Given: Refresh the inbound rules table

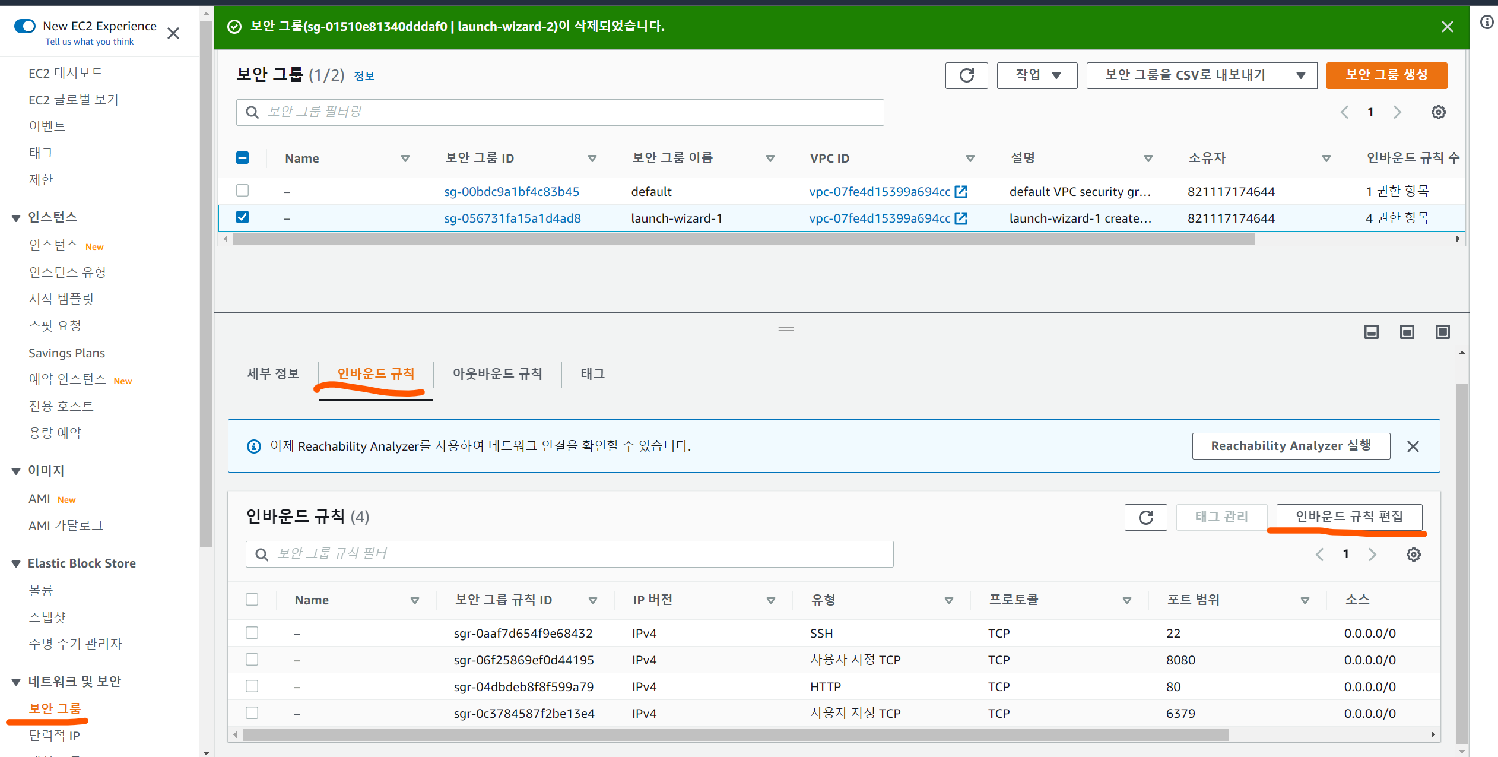Looking at the screenshot, I should pos(1145,517).
